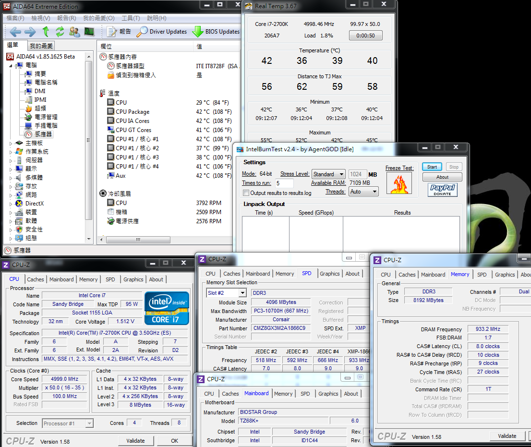Click scroll down arrow in AIDA64 tree
Viewport: 531px width, 447px height.
pos(89,239)
